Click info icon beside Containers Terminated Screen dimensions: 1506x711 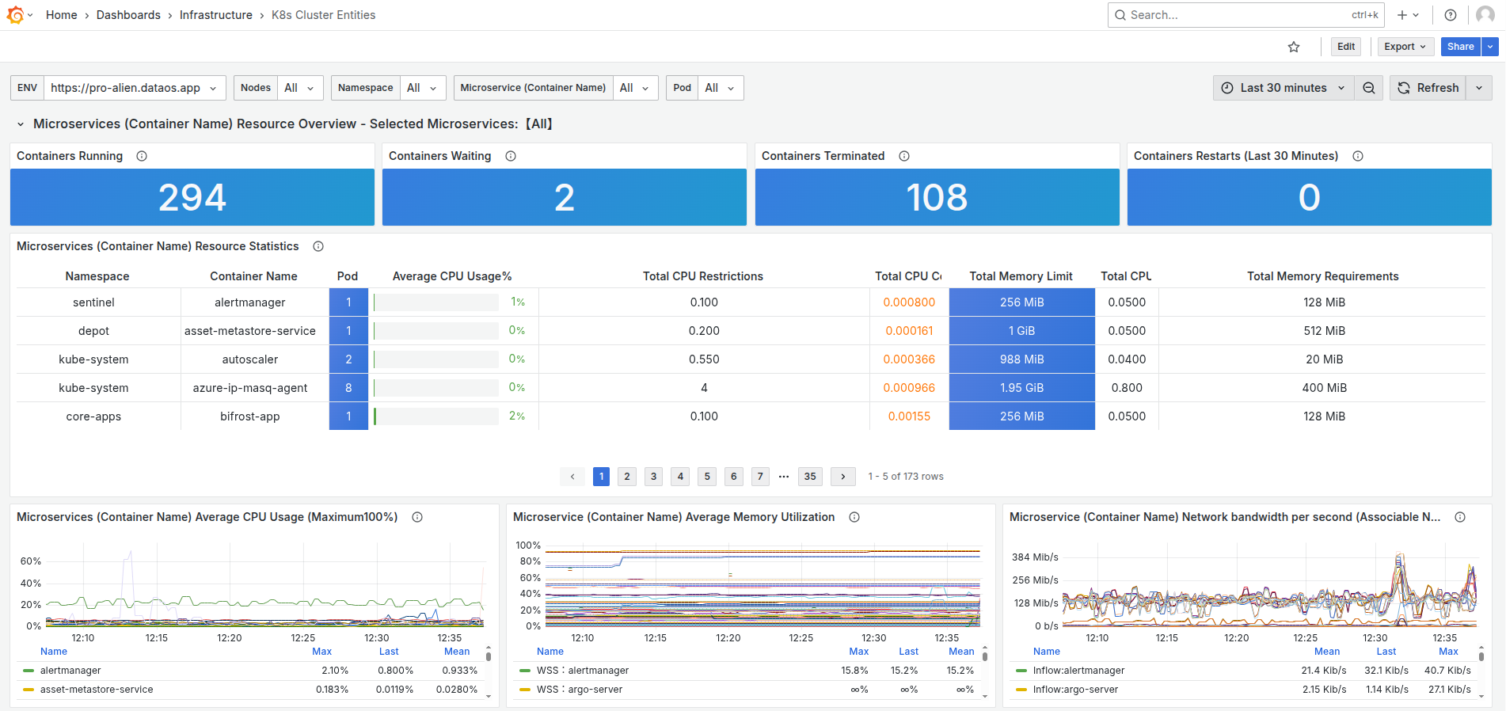pos(904,156)
